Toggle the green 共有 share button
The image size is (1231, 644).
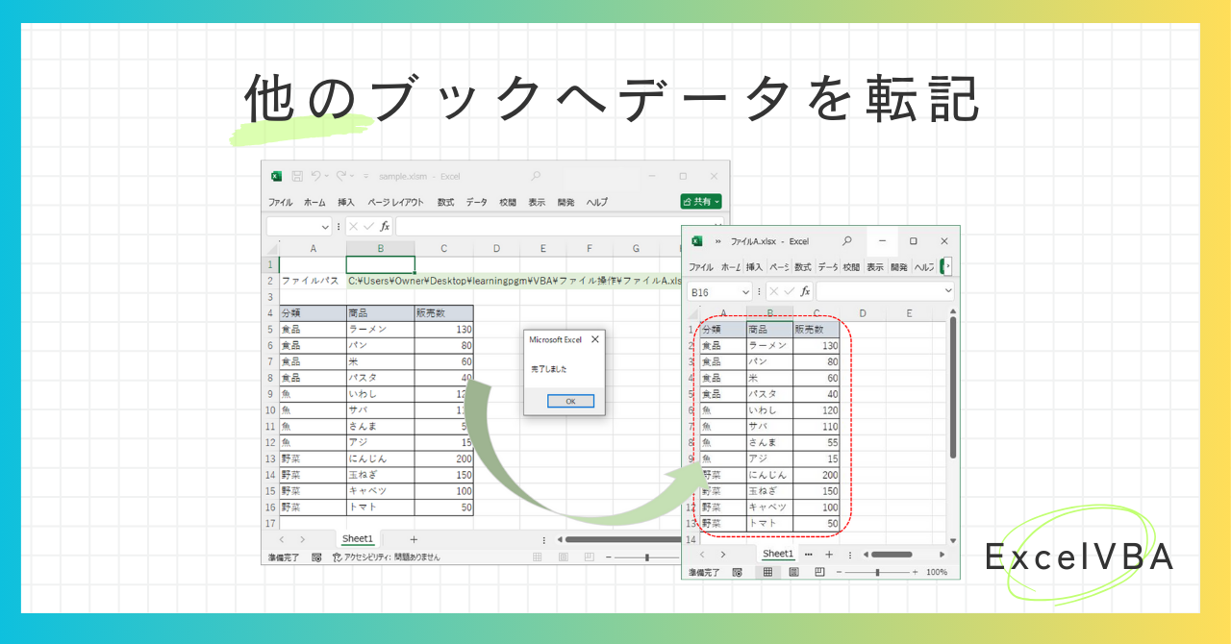[697, 201]
